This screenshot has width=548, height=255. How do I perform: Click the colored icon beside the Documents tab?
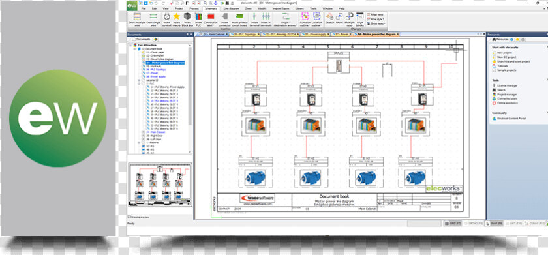(156, 40)
